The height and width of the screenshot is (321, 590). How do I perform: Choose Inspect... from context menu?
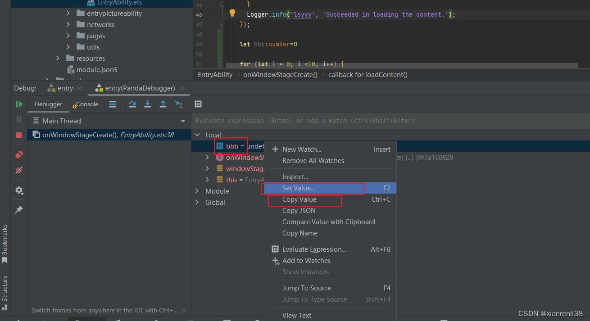coord(330,177)
